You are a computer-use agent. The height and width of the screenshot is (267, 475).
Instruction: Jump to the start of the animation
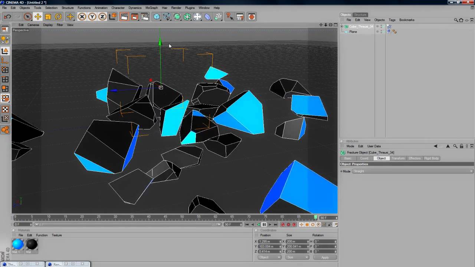pyautogui.click(x=247, y=224)
